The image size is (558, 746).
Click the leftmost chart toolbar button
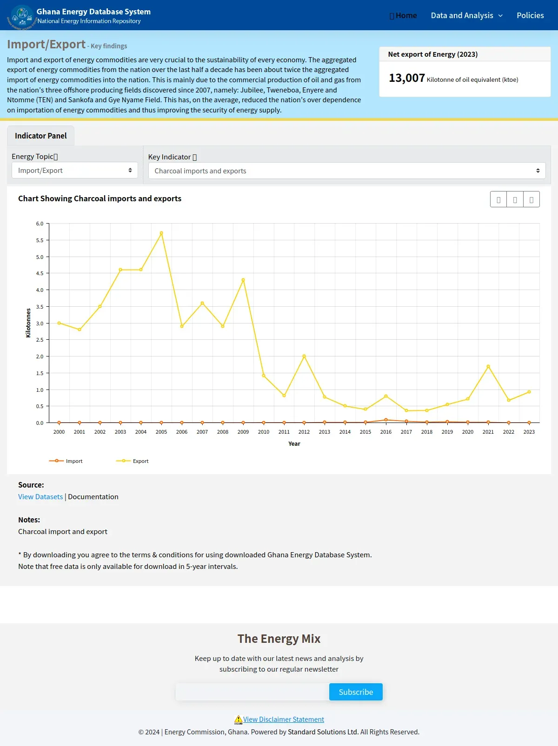pos(498,199)
